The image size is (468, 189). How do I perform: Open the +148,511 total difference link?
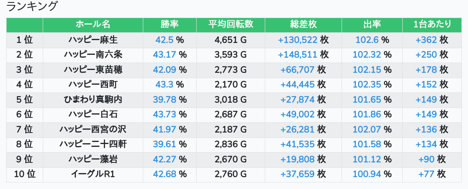click(x=298, y=54)
